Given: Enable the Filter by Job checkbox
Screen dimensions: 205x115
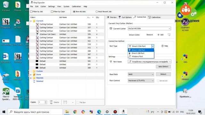Looking at the screenshot, I should point(31,11).
